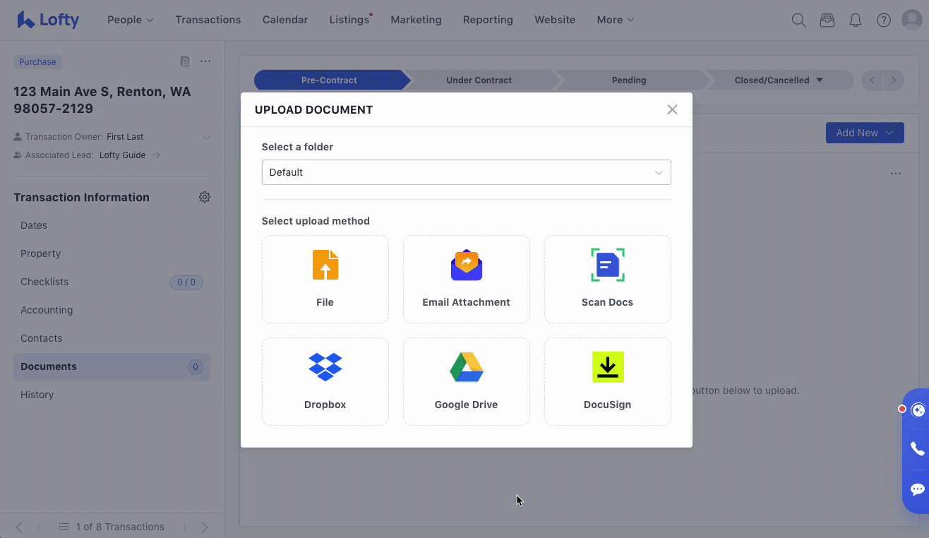The width and height of the screenshot is (929, 538).
Task: Open the transactions list icon at bottom
Action: click(64, 527)
